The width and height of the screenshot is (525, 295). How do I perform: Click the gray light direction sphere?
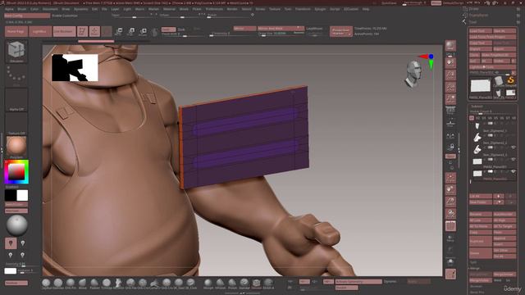[x=16, y=225]
